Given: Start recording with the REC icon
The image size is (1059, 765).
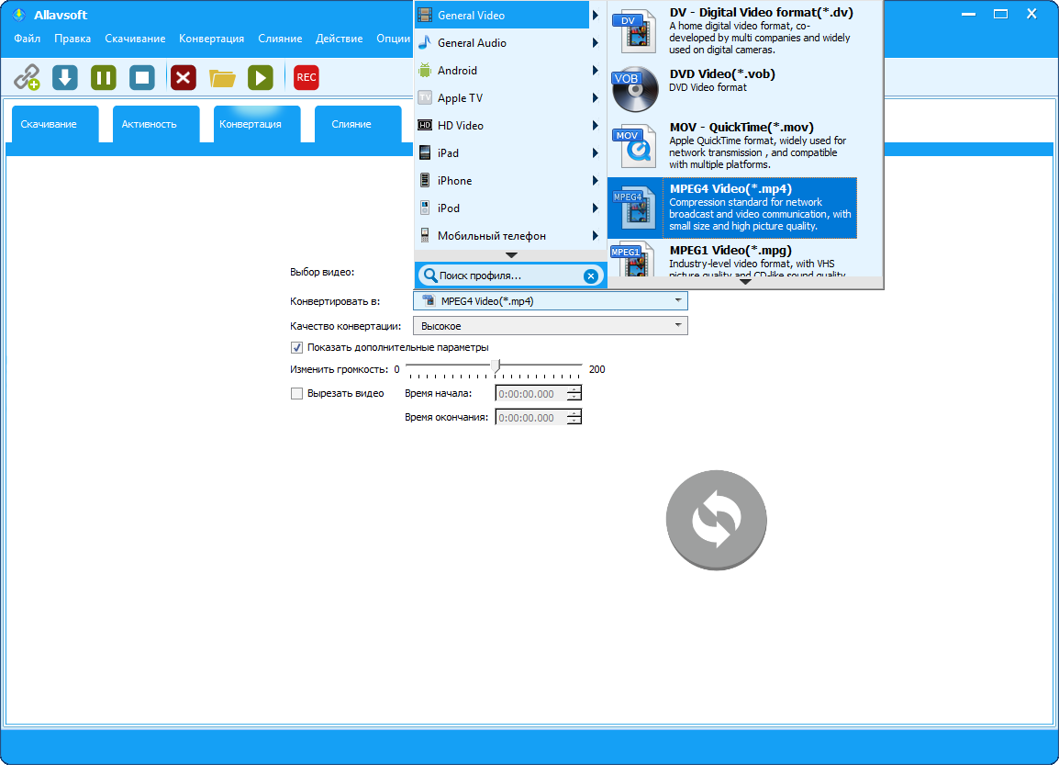Looking at the screenshot, I should click(x=307, y=78).
